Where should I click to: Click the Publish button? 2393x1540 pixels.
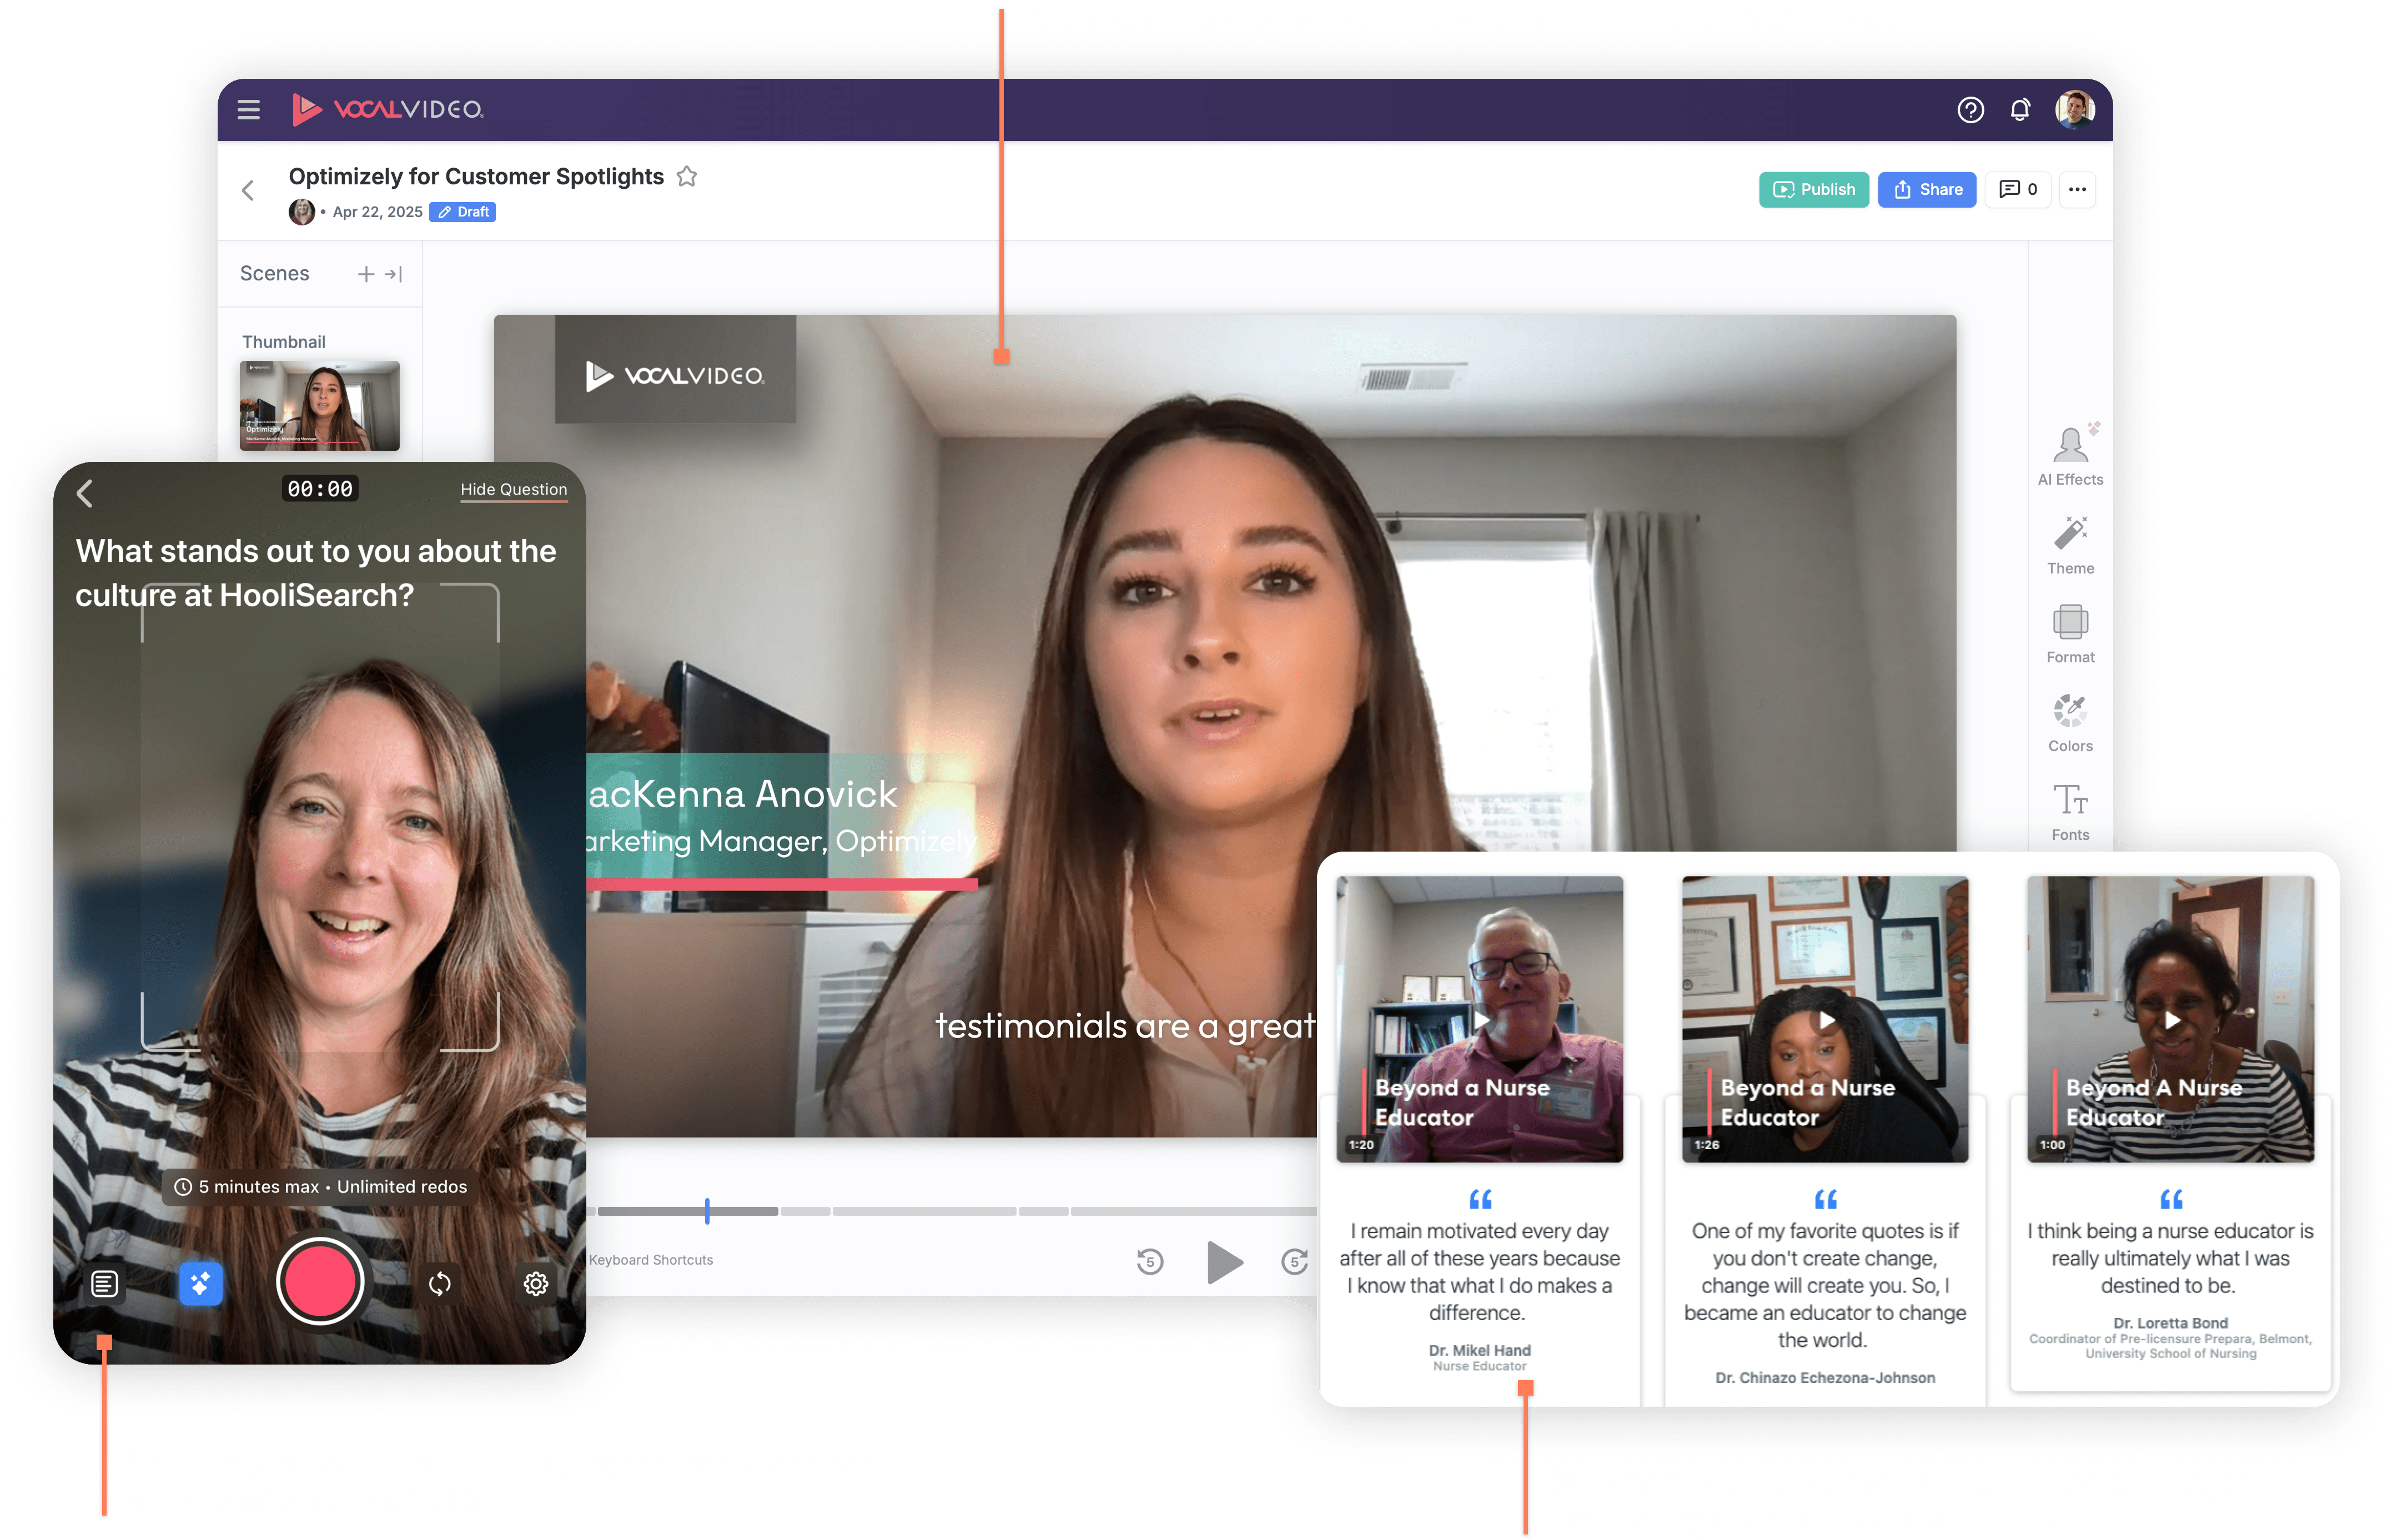(x=1814, y=190)
